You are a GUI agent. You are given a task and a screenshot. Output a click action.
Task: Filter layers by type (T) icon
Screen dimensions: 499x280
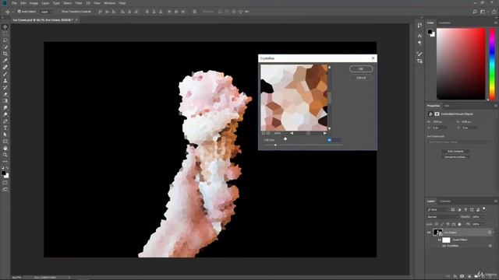465,210
